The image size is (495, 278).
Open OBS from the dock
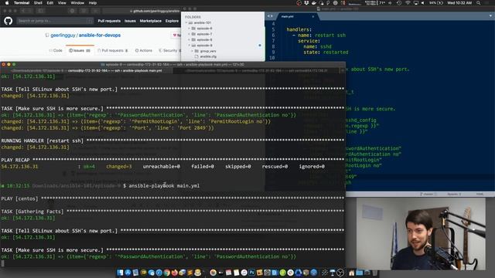[340, 273]
